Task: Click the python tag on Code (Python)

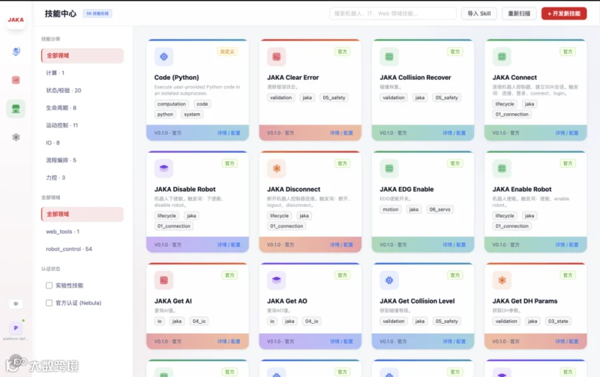Action: (x=165, y=115)
